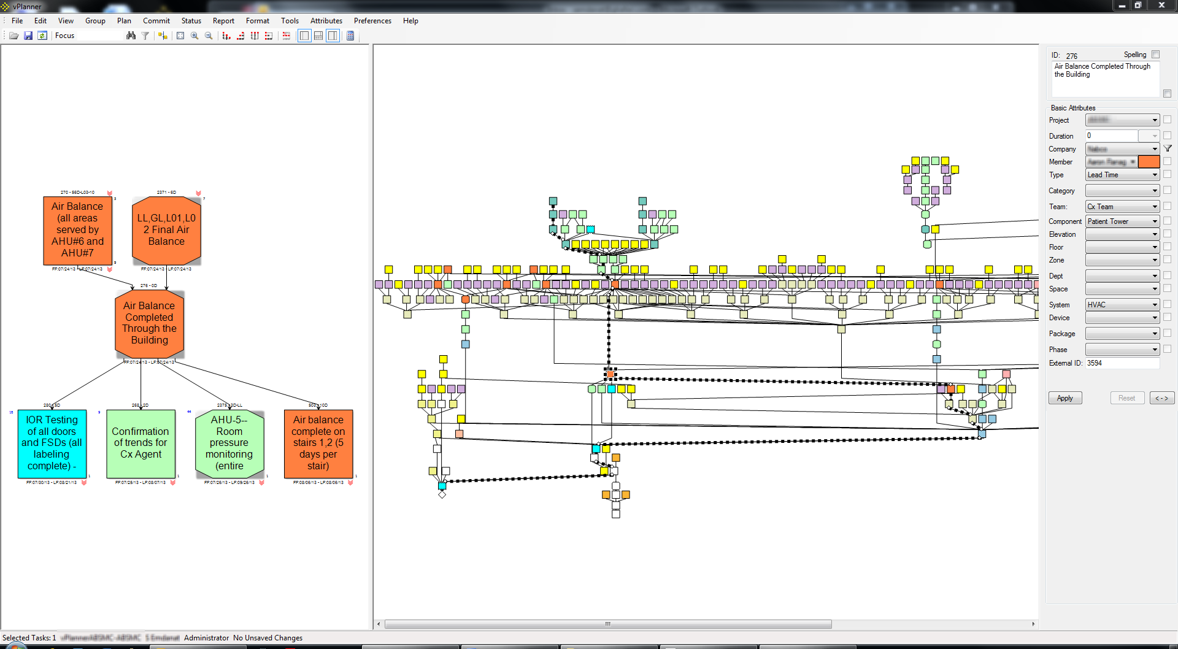Click the Zoom In magnifier icon

pyautogui.click(x=194, y=36)
